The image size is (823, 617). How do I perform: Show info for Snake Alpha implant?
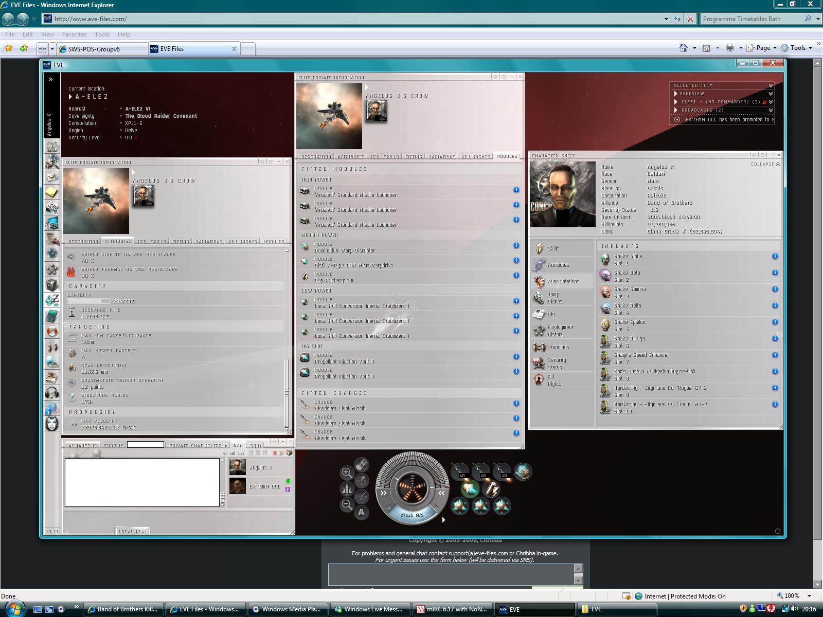775,256
